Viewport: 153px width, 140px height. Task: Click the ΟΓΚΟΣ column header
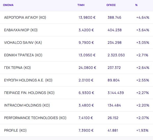111,5
